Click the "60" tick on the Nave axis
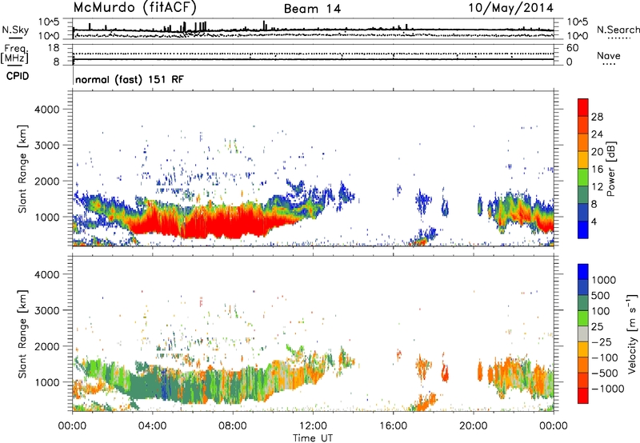 pos(572,48)
